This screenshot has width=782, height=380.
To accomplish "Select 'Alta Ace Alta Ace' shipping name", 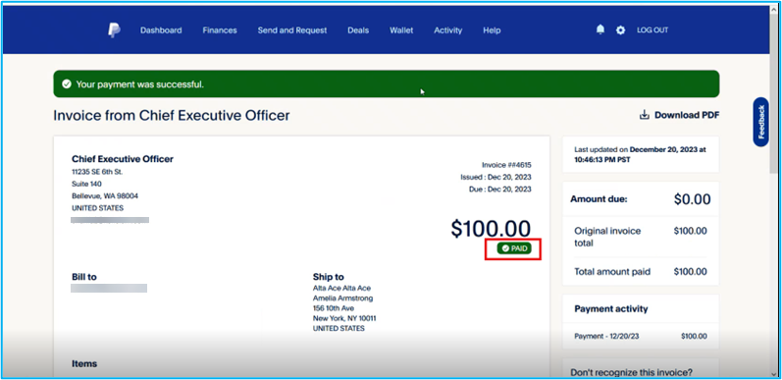I will 341,288.
